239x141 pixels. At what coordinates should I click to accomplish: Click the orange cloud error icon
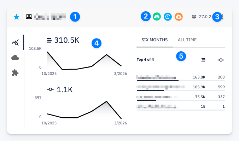pyautogui.click(x=179, y=17)
